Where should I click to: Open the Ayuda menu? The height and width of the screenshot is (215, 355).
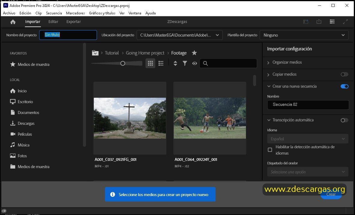pos(150,13)
